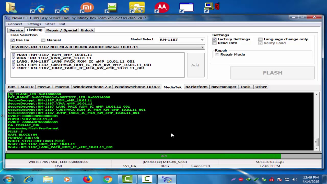Toggle the Factory Settings checkbox

point(214,39)
